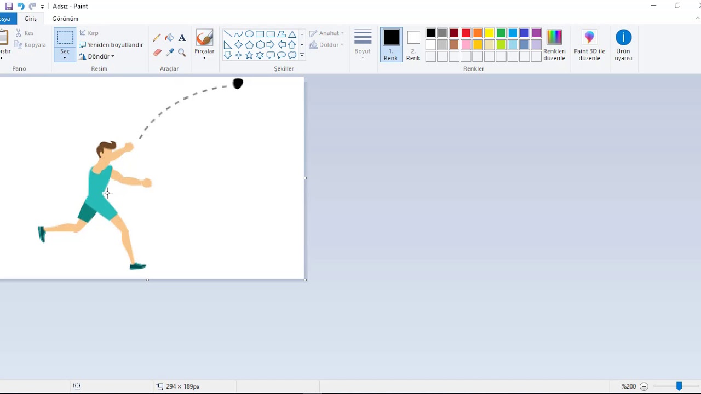Open Renkleri düzenle color editor
The width and height of the screenshot is (701, 394).
554,44
